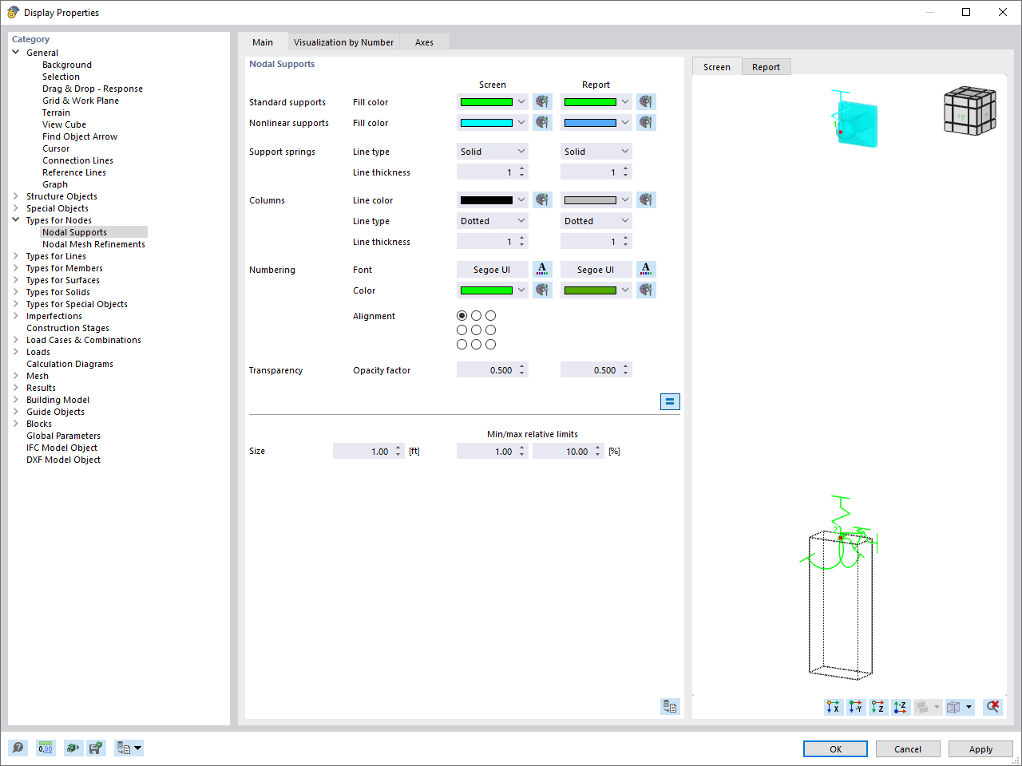Select the top-left Alignment radio button
The height and width of the screenshot is (766, 1022).
[x=461, y=315]
